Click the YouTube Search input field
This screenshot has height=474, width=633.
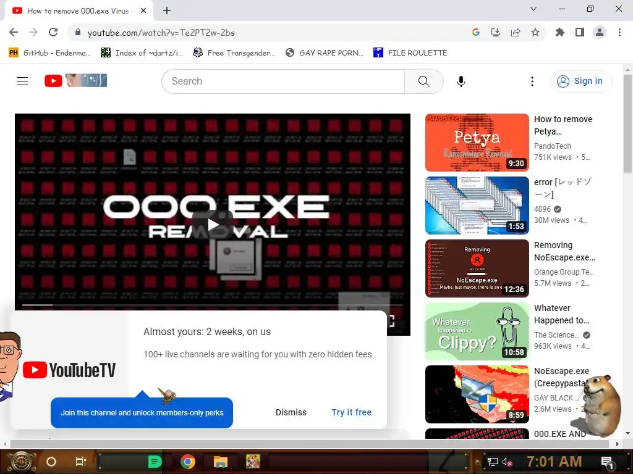[283, 81]
